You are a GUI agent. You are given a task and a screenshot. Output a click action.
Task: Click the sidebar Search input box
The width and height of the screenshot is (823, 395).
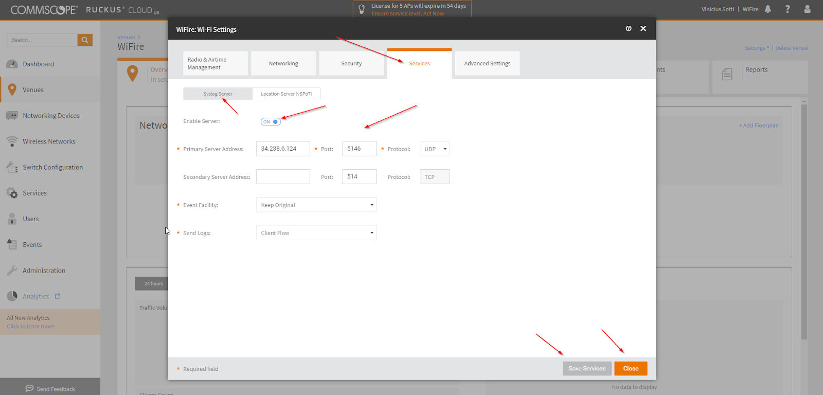(x=42, y=40)
